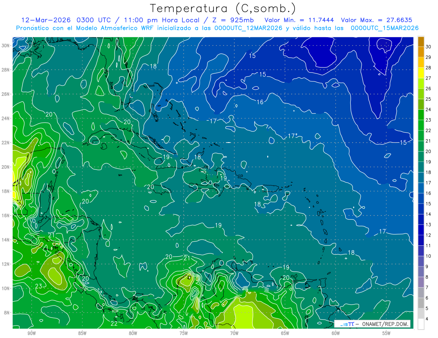Click the color scale label "13"
The width and height of the screenshot is (438, 338).
point(429,225)
